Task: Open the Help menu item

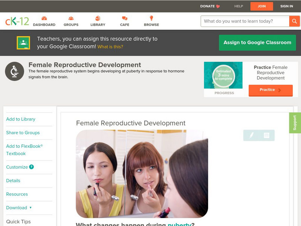Action: (x=239, y=6)
